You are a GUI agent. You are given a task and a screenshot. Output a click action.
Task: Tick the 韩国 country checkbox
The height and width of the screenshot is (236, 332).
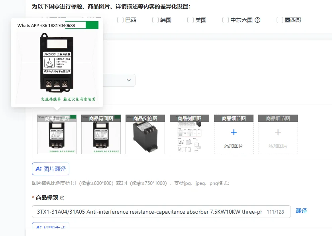(155, 20)
